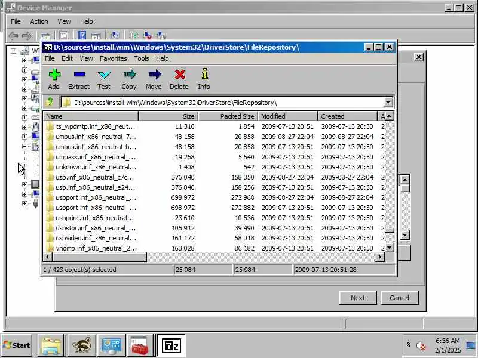478x358 pixels.
Task: Select usbstor.inf_x86_neutral folder
Action: 214,228
